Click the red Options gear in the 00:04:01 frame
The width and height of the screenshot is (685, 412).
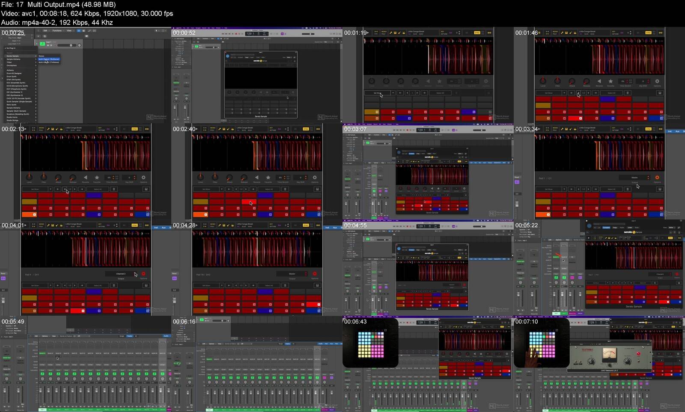point(143,274)
